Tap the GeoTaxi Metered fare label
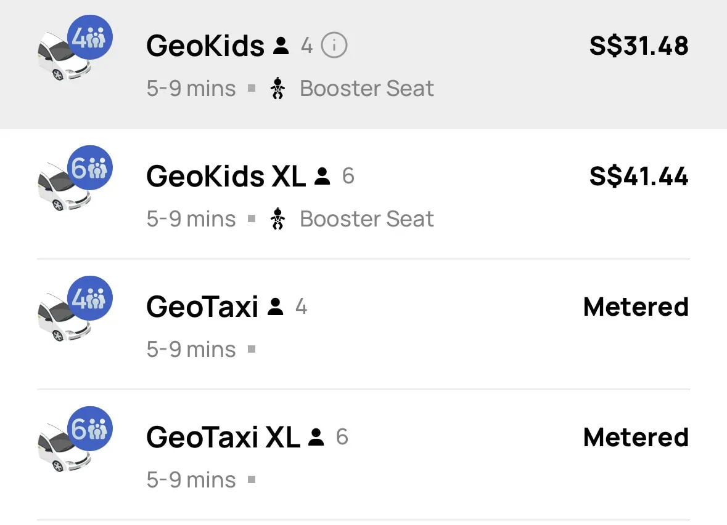The image size is (727, 525). (x=636, y=307)
